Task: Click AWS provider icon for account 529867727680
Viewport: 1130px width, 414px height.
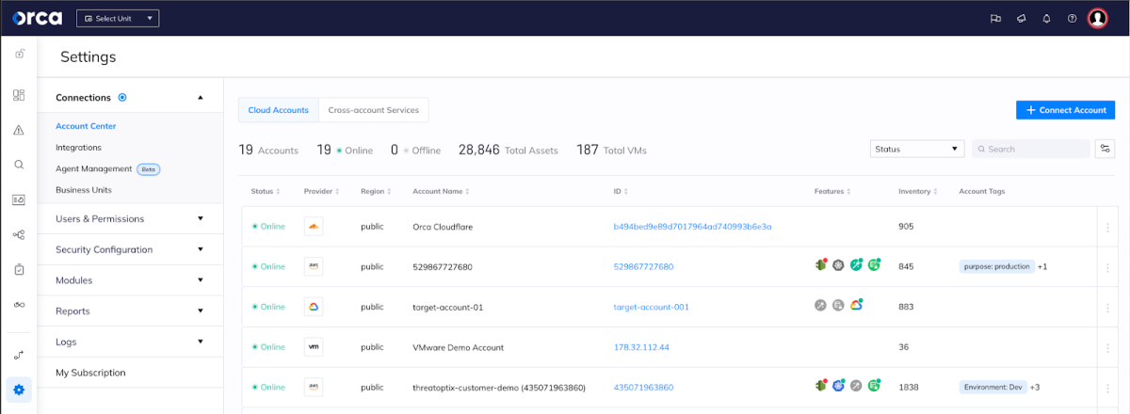Action: coord(315,266)
